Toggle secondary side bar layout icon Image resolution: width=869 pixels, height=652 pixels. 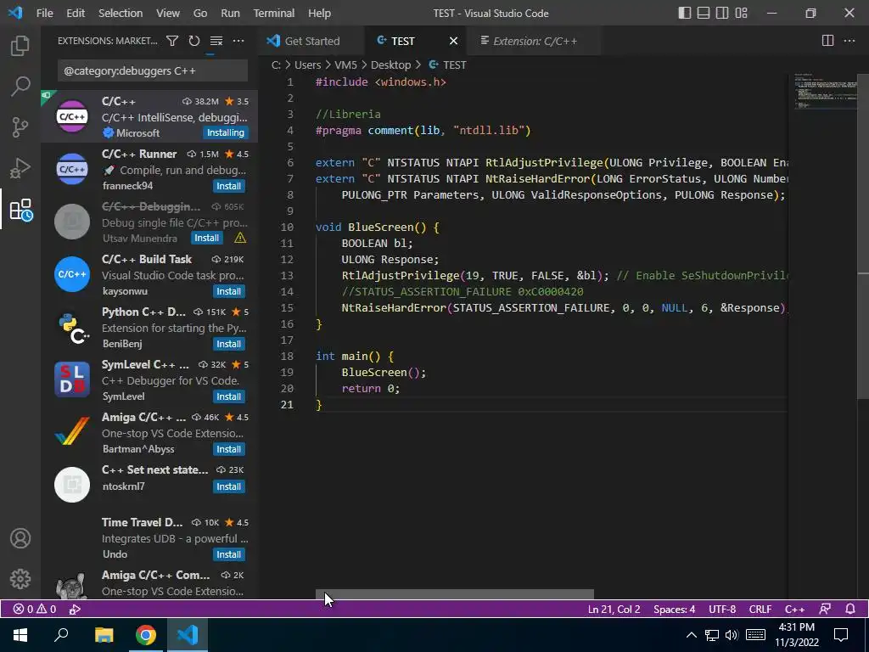click(722, 13)
